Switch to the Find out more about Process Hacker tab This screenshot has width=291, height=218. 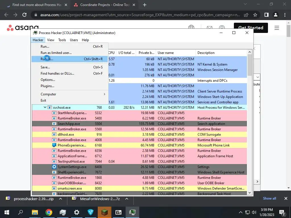coord(37,5)
